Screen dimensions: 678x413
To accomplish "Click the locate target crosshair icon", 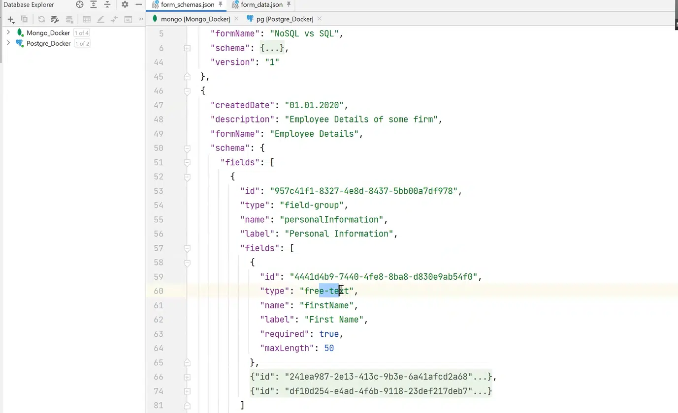I will (80, 4).
